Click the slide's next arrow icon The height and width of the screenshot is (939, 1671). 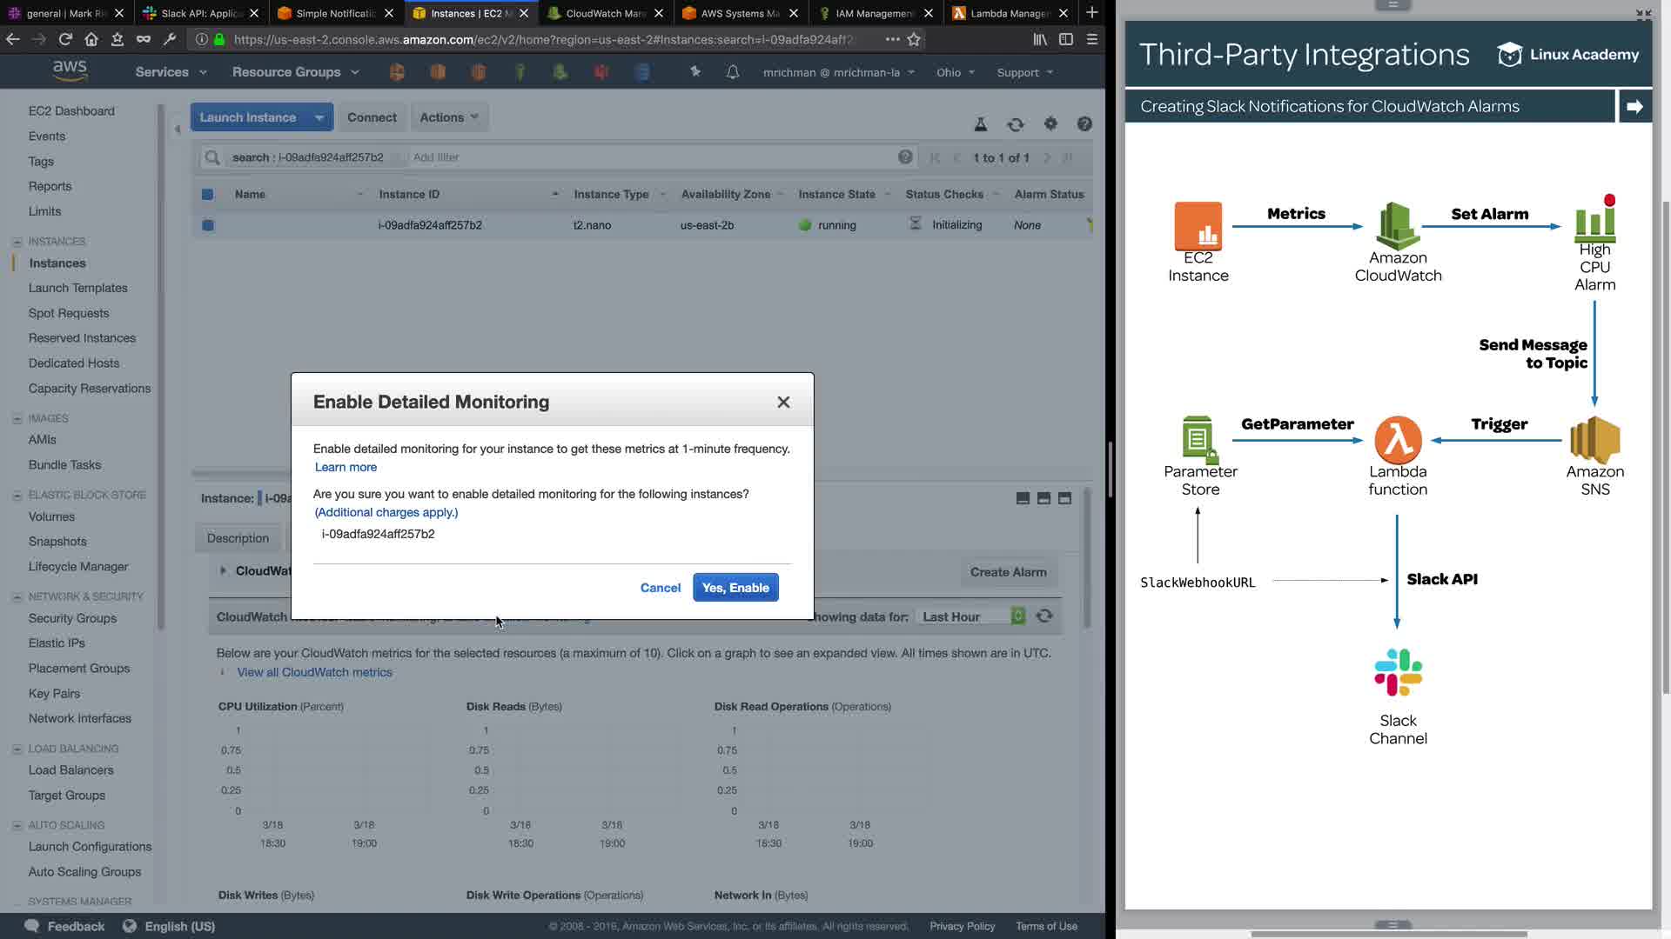coord(1634,106)
